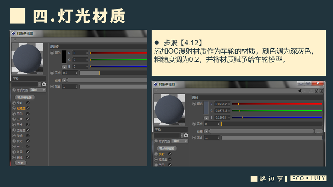Expand the 纹理 arrow button in the roughness editor

tap(64, 80)
